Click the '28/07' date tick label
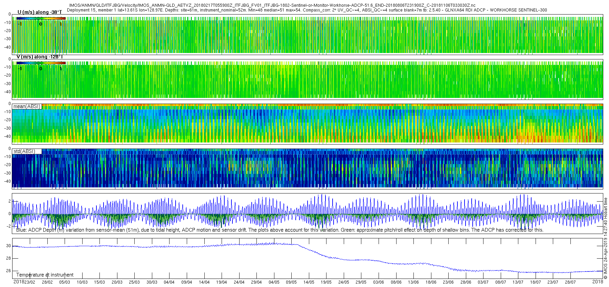The width and height of the screenshot is (609, 287). (570, 282)
